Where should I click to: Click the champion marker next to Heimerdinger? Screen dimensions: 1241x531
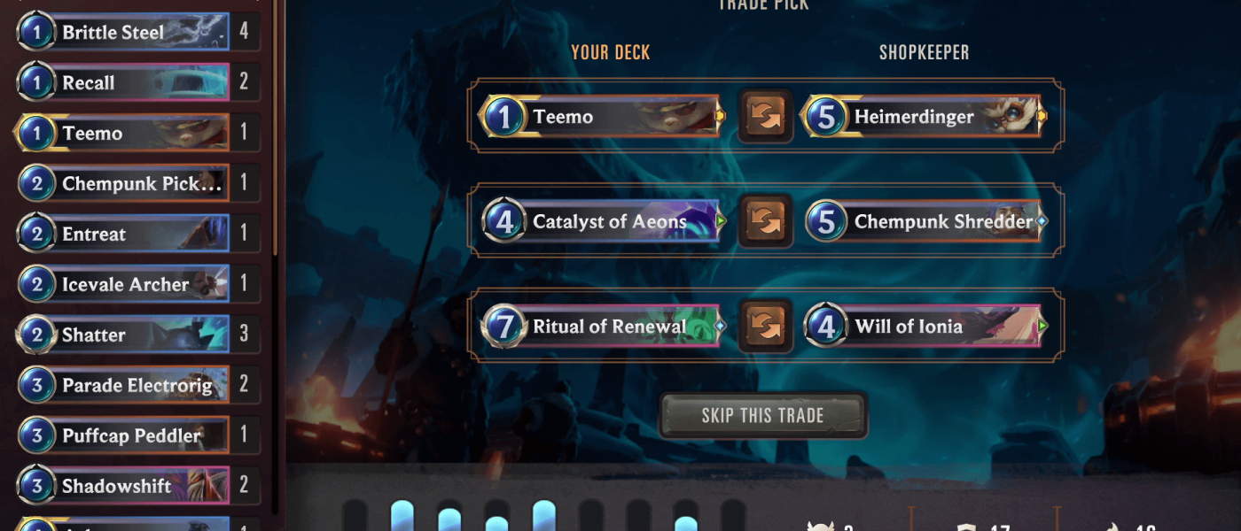[x=1042, y=116]
